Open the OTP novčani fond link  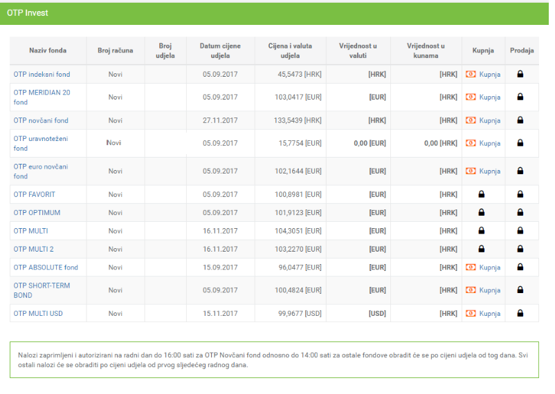41,120
